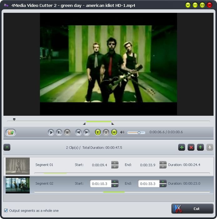Select the Segment 01 thumbnail

coord(18,166)
